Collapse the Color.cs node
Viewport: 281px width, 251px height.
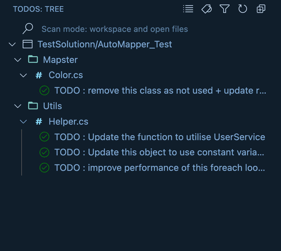[23, 75]
